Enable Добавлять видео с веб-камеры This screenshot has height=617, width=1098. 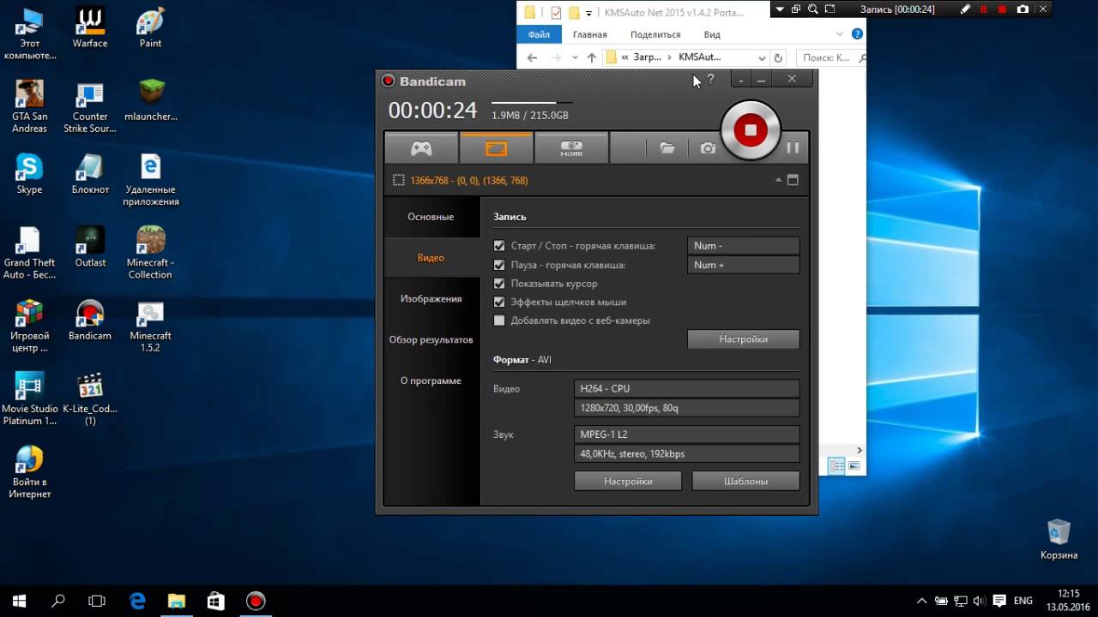499,321
